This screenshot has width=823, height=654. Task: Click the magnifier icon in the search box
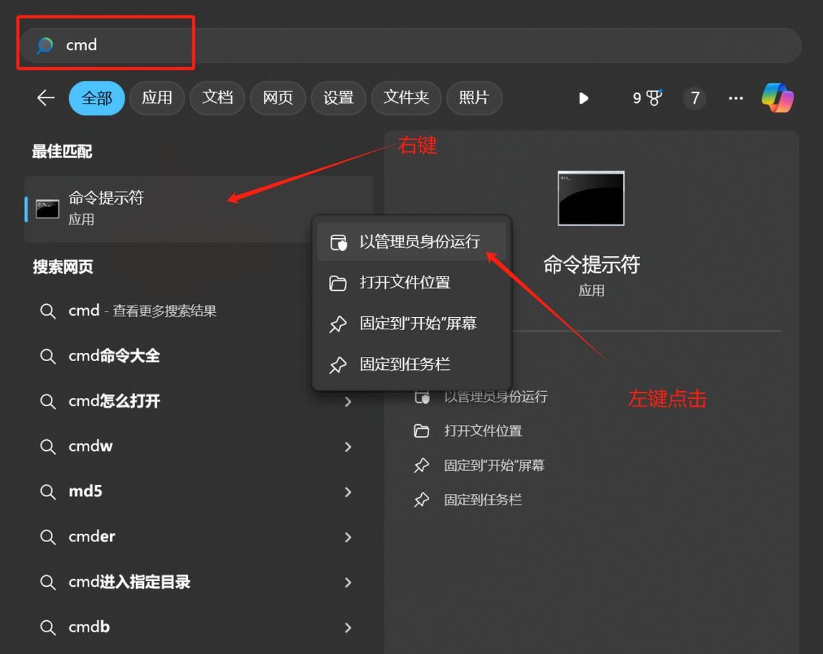click(x=43, y=45)
